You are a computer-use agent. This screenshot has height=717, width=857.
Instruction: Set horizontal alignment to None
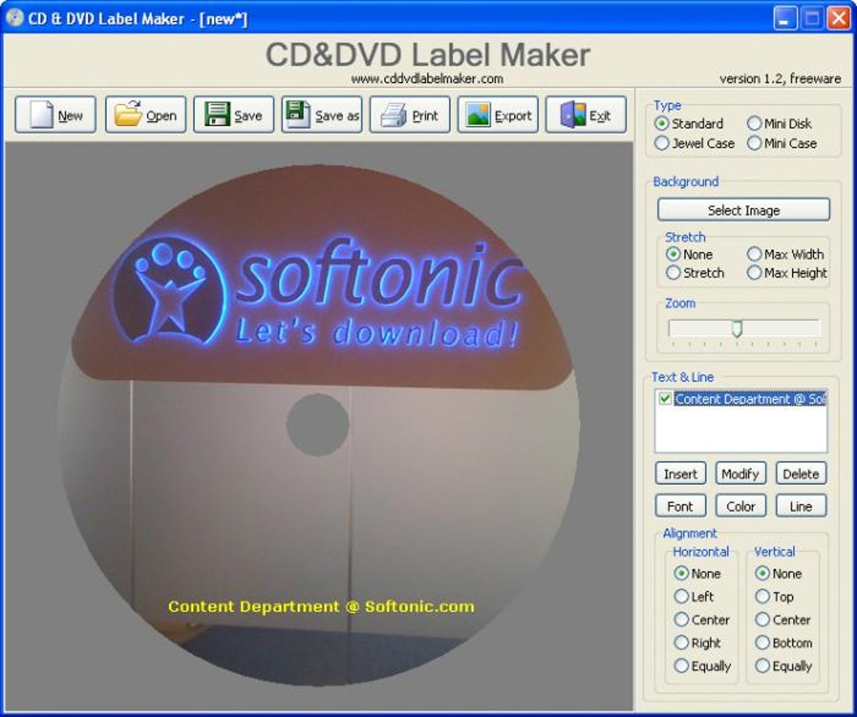(681, 573)
